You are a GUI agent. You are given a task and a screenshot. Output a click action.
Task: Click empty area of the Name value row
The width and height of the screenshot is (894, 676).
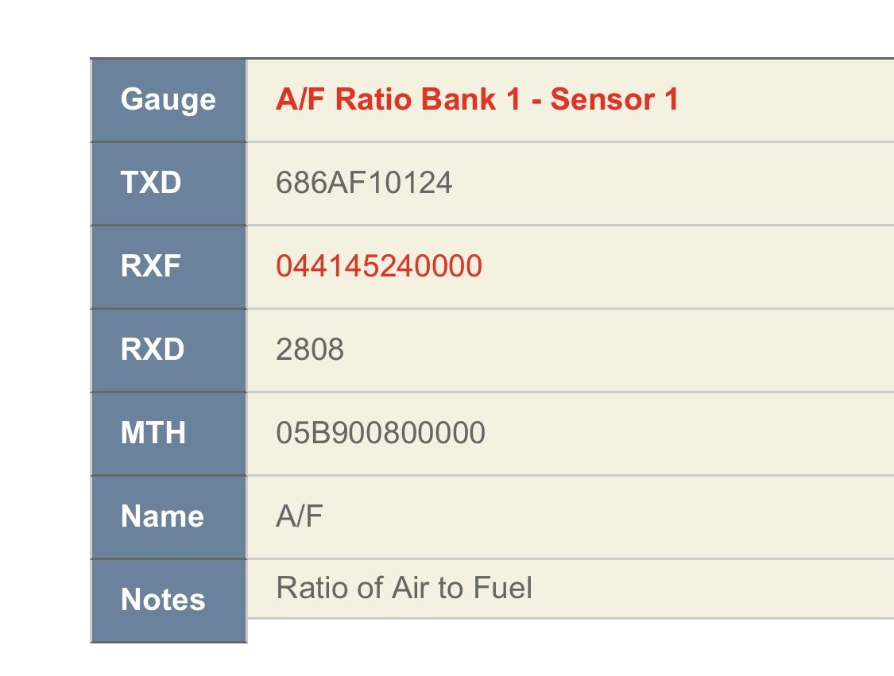coord(609,516)
